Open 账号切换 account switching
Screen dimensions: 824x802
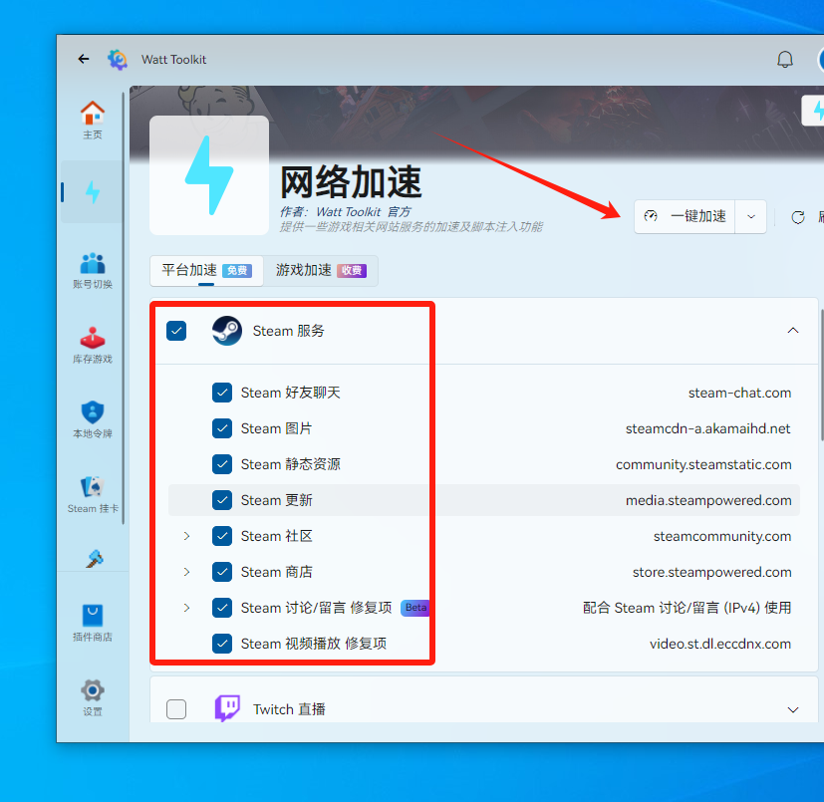coord(93,270)
